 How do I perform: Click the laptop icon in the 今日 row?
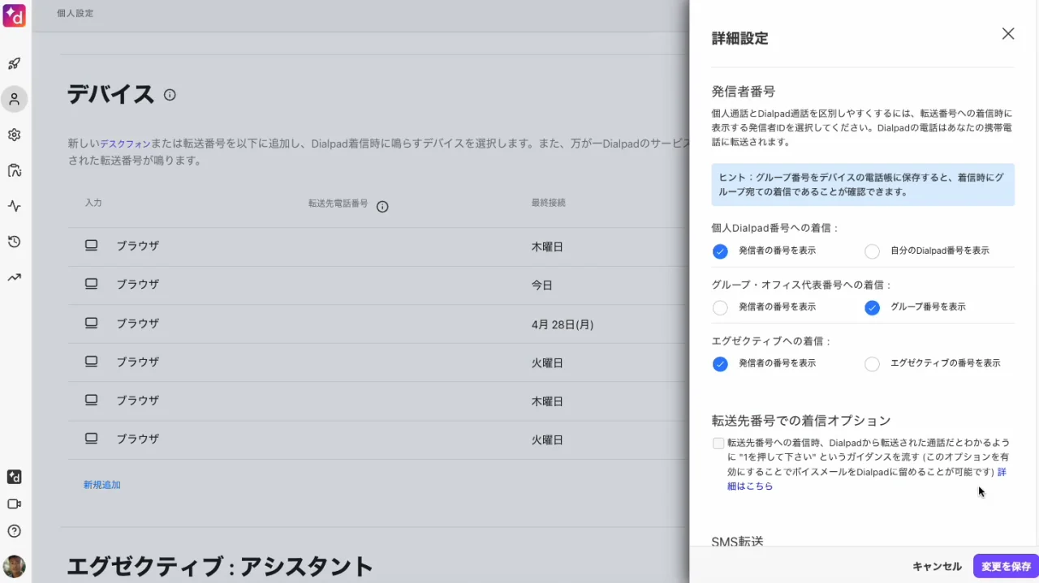tap(92, 284)
